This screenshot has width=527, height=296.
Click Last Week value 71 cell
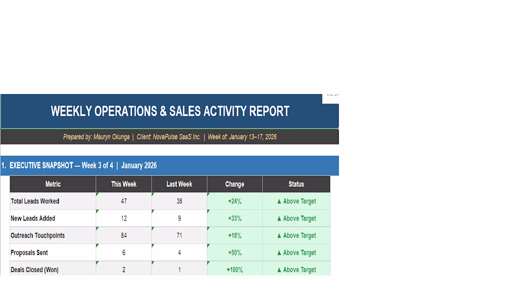coord(179,236)
